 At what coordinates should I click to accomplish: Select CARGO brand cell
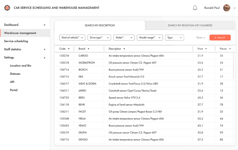(x=83, y=56)
